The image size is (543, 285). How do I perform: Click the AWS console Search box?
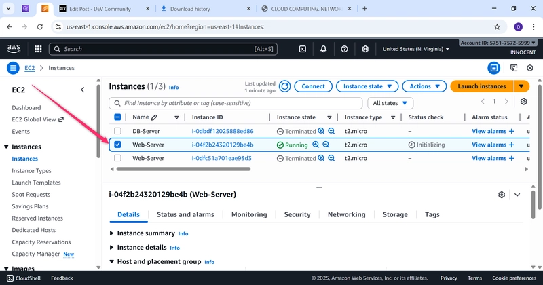163,49
